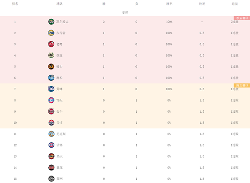The width and height of the screenshot is (250, 183).
Task: Select the 东部 conference label
Action: (x=125, y=12)
